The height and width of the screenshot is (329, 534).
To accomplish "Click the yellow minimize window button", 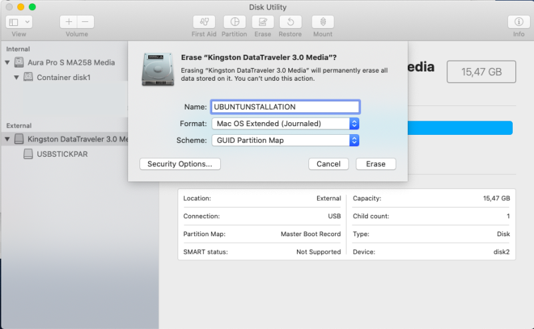I will tap(21, 7).
